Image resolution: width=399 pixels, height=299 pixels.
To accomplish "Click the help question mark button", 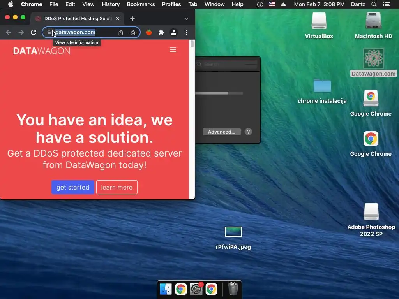I will point(248,132).
